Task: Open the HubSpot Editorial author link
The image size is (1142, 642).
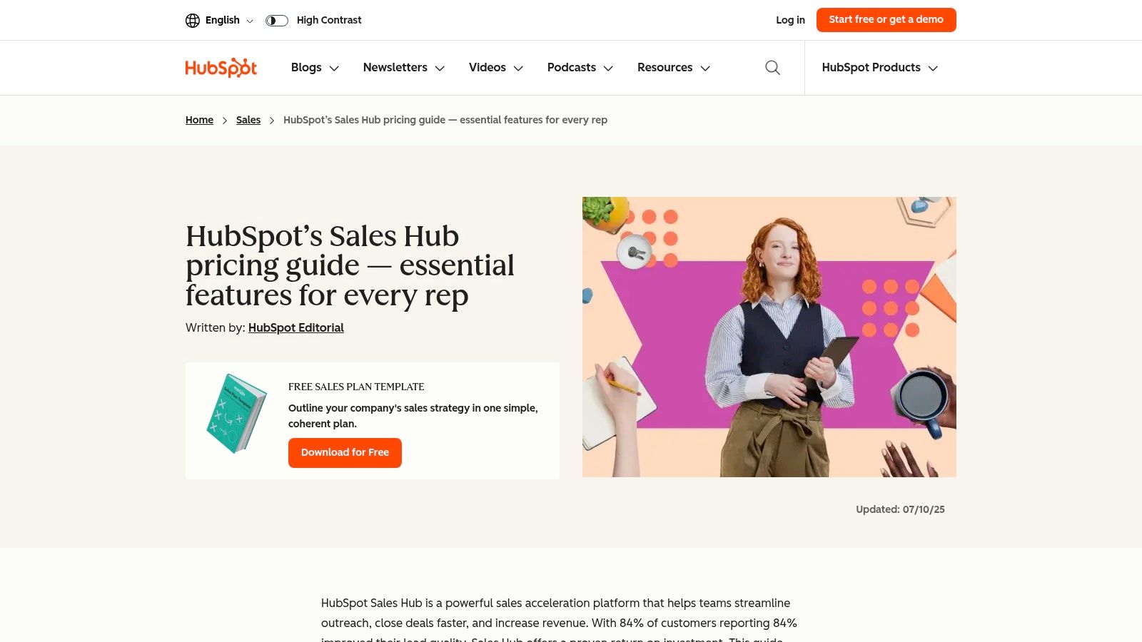Action: click(295, 327)
